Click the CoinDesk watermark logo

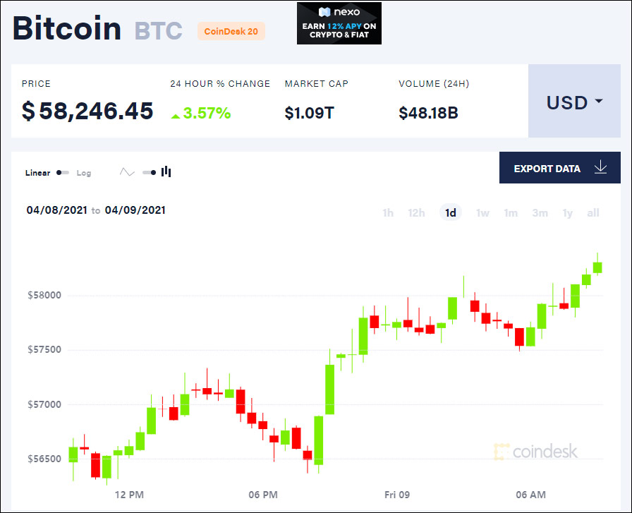(536, 452)
